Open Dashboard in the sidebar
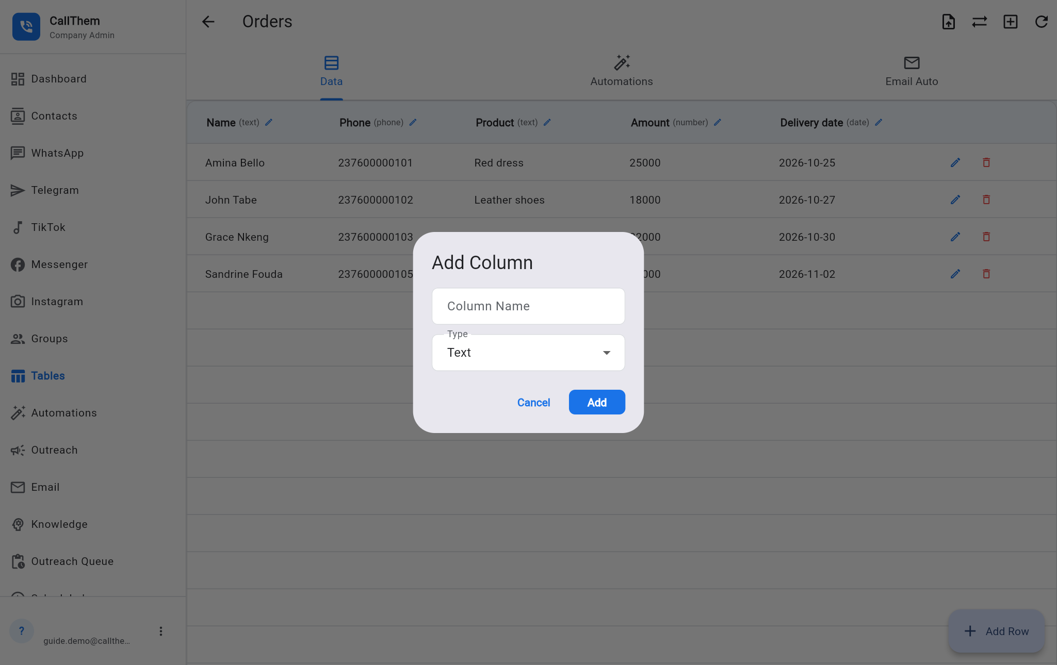This screenshot has width=1057, height=665. click(x=93, y=79)
